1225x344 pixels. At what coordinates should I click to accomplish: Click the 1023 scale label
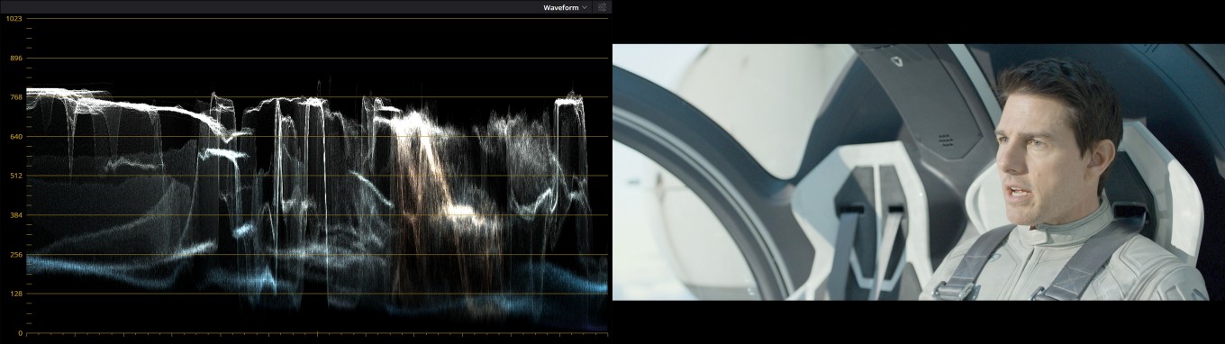point(14,18)
